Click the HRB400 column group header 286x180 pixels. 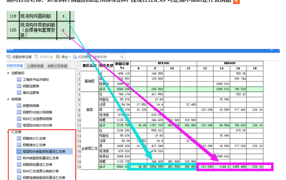point(230,63)
